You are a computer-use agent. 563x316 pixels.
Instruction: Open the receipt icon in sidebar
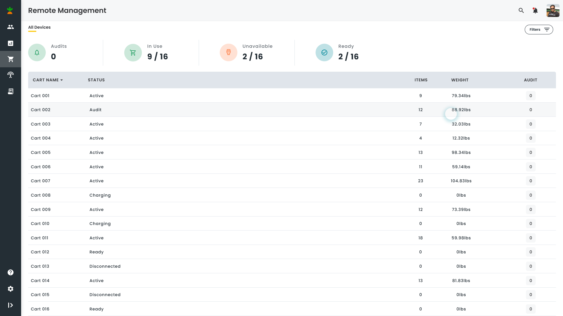click(11, 91)
